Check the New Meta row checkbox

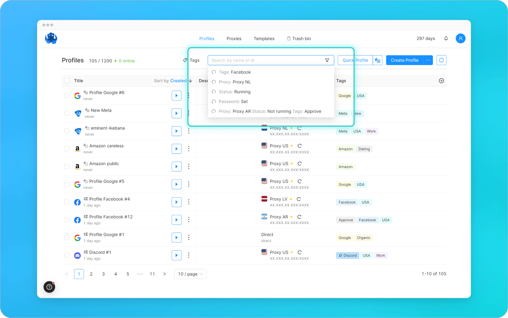67,113
